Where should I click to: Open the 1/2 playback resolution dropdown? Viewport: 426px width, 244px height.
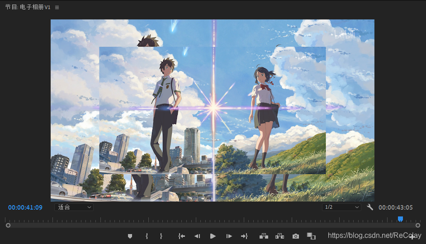tap(341, 207)
